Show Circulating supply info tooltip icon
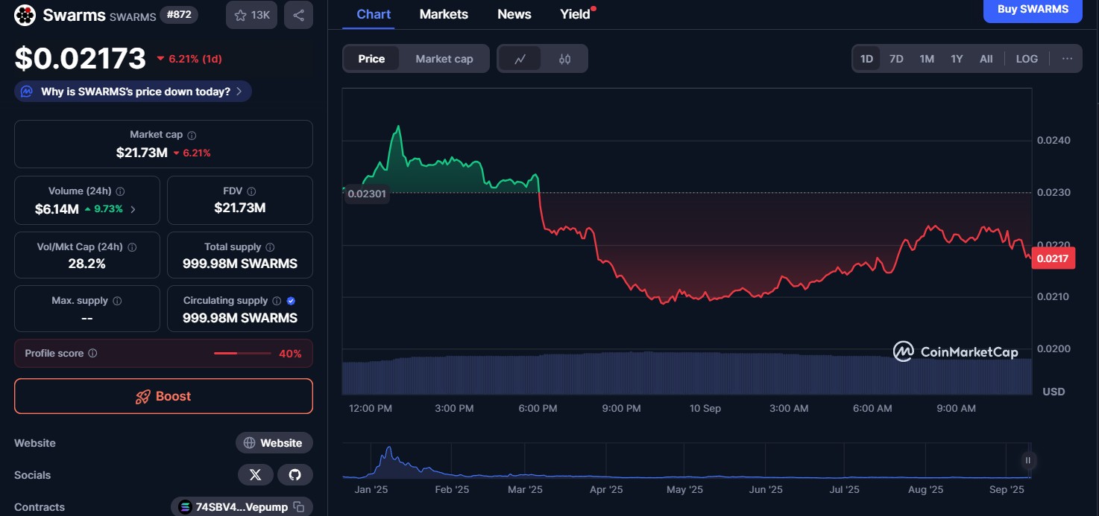The height and width of the screenshot is (516, 1099). point(277,301)
